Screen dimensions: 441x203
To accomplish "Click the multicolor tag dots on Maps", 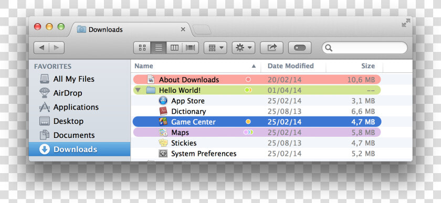I will tap(248, 132).
